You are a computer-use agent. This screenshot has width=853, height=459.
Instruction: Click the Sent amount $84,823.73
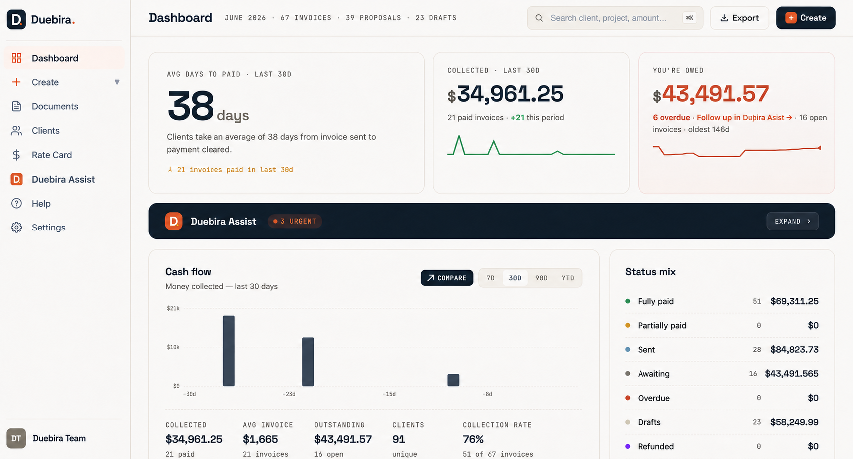pyautogui.click(x=794, y=350)
